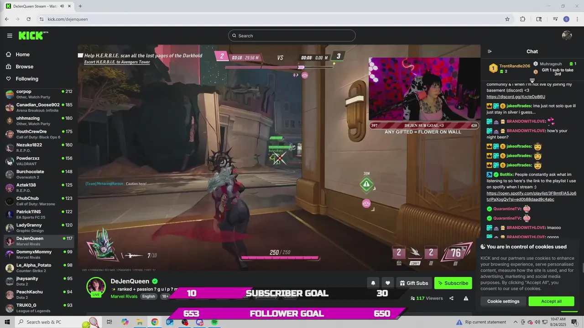Open Chrome profile icon in toolbar
The width and height of the screenshot is (584, 328).
coord(566,19)
